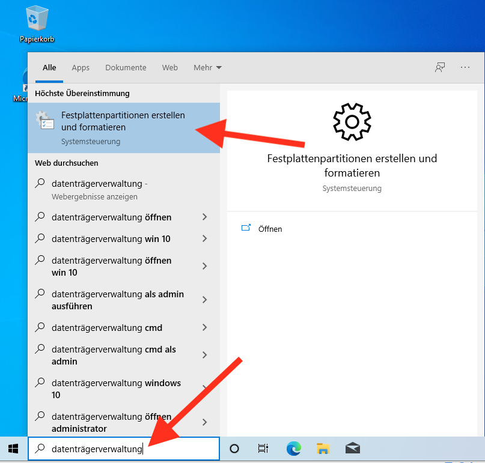Image resolution: width=485 pixels, height=463 pixels.
Task: Select 'datenträgerverwaltung - Webergebnisse anzeigen' suggestion
Action: click(124, 190)
